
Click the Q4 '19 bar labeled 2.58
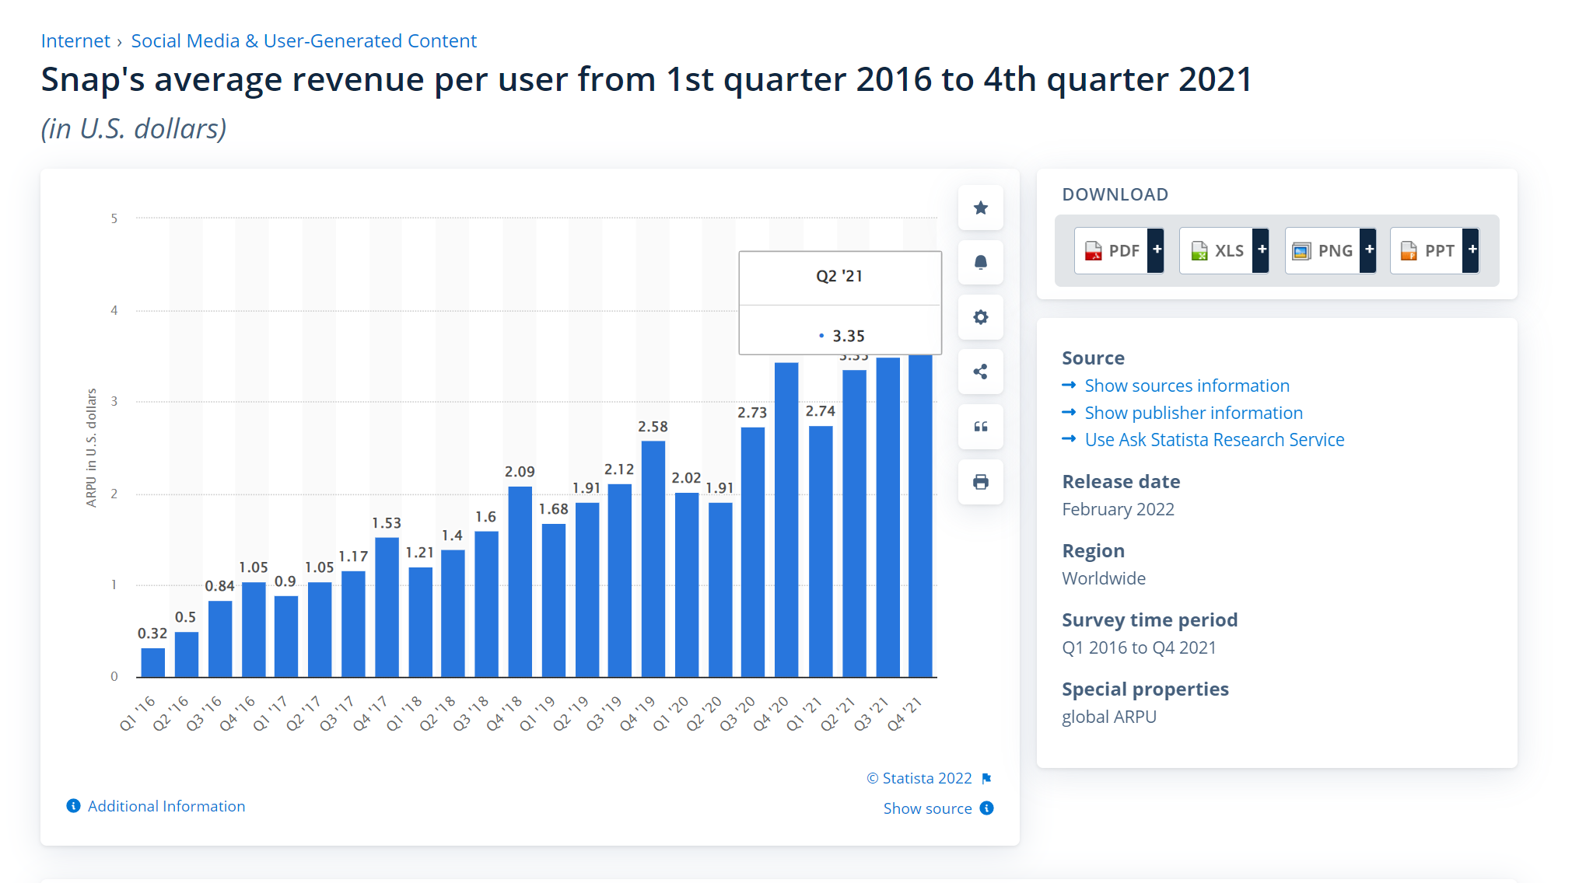click(x=653, y=558)
